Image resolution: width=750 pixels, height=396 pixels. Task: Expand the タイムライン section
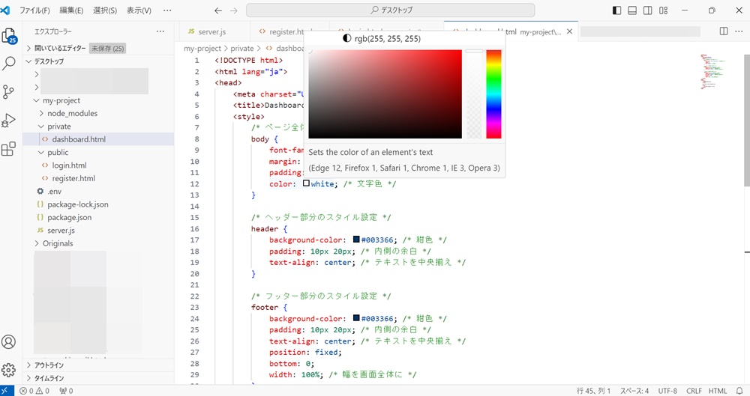98,378
